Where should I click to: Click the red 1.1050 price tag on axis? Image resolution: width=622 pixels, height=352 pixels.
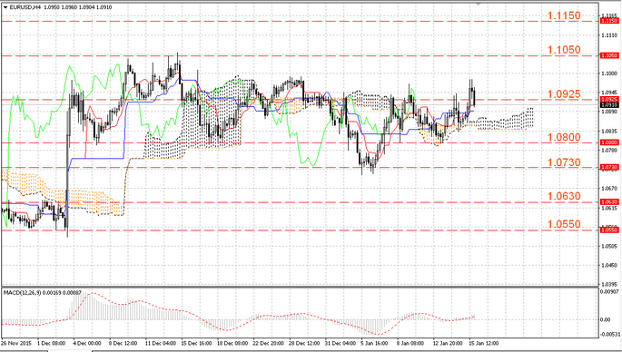[609, 55]
